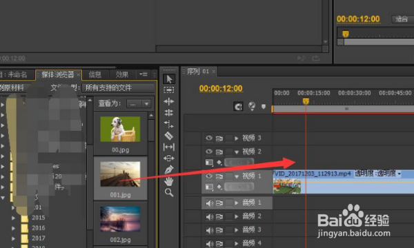The height and width of the screenshot is (248, 414).
Task: Close the 媒体浏览器 panel tab
Action: click(79, 75)
